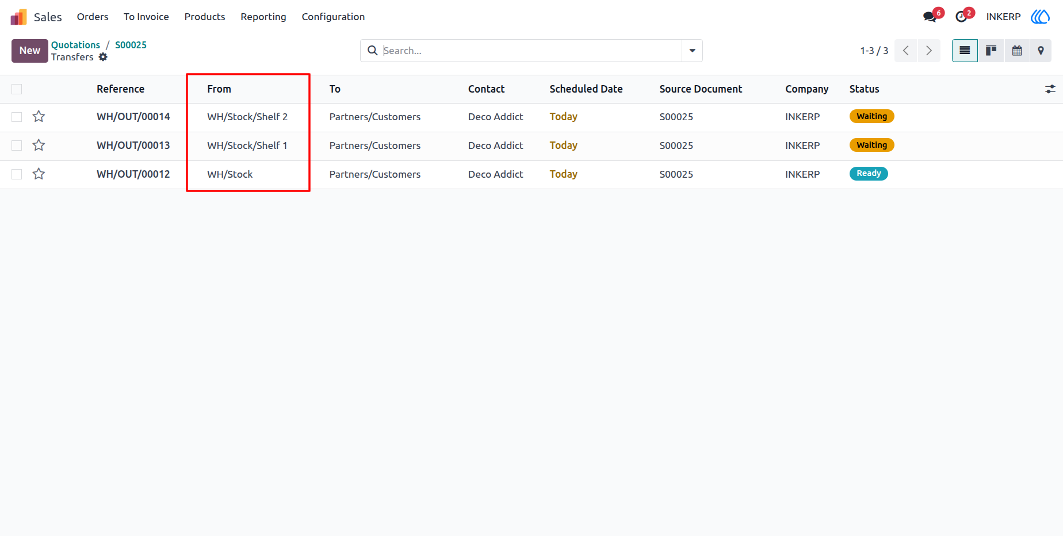
Task: Check the select-all header checkbox
Action: point(17,89)
